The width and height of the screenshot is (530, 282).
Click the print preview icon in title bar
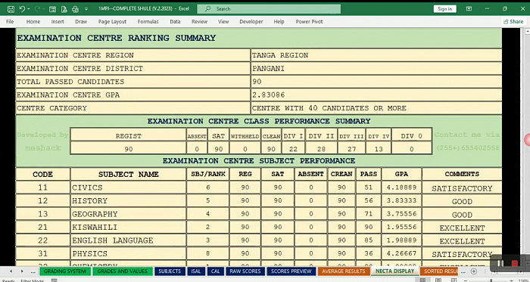coord(64,9)
